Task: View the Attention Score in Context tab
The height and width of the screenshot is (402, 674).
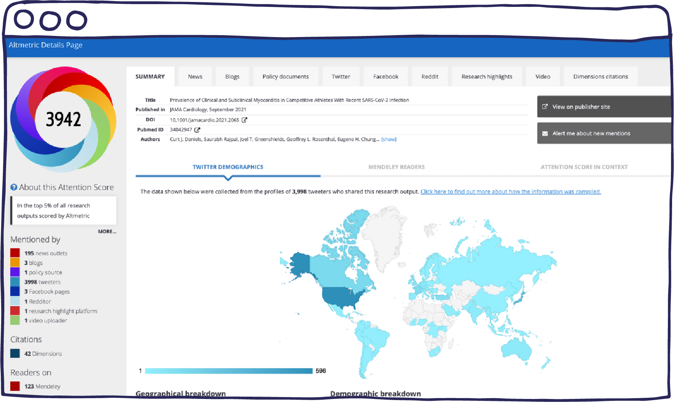Action: pyautogui.click(x=584, y=167)
